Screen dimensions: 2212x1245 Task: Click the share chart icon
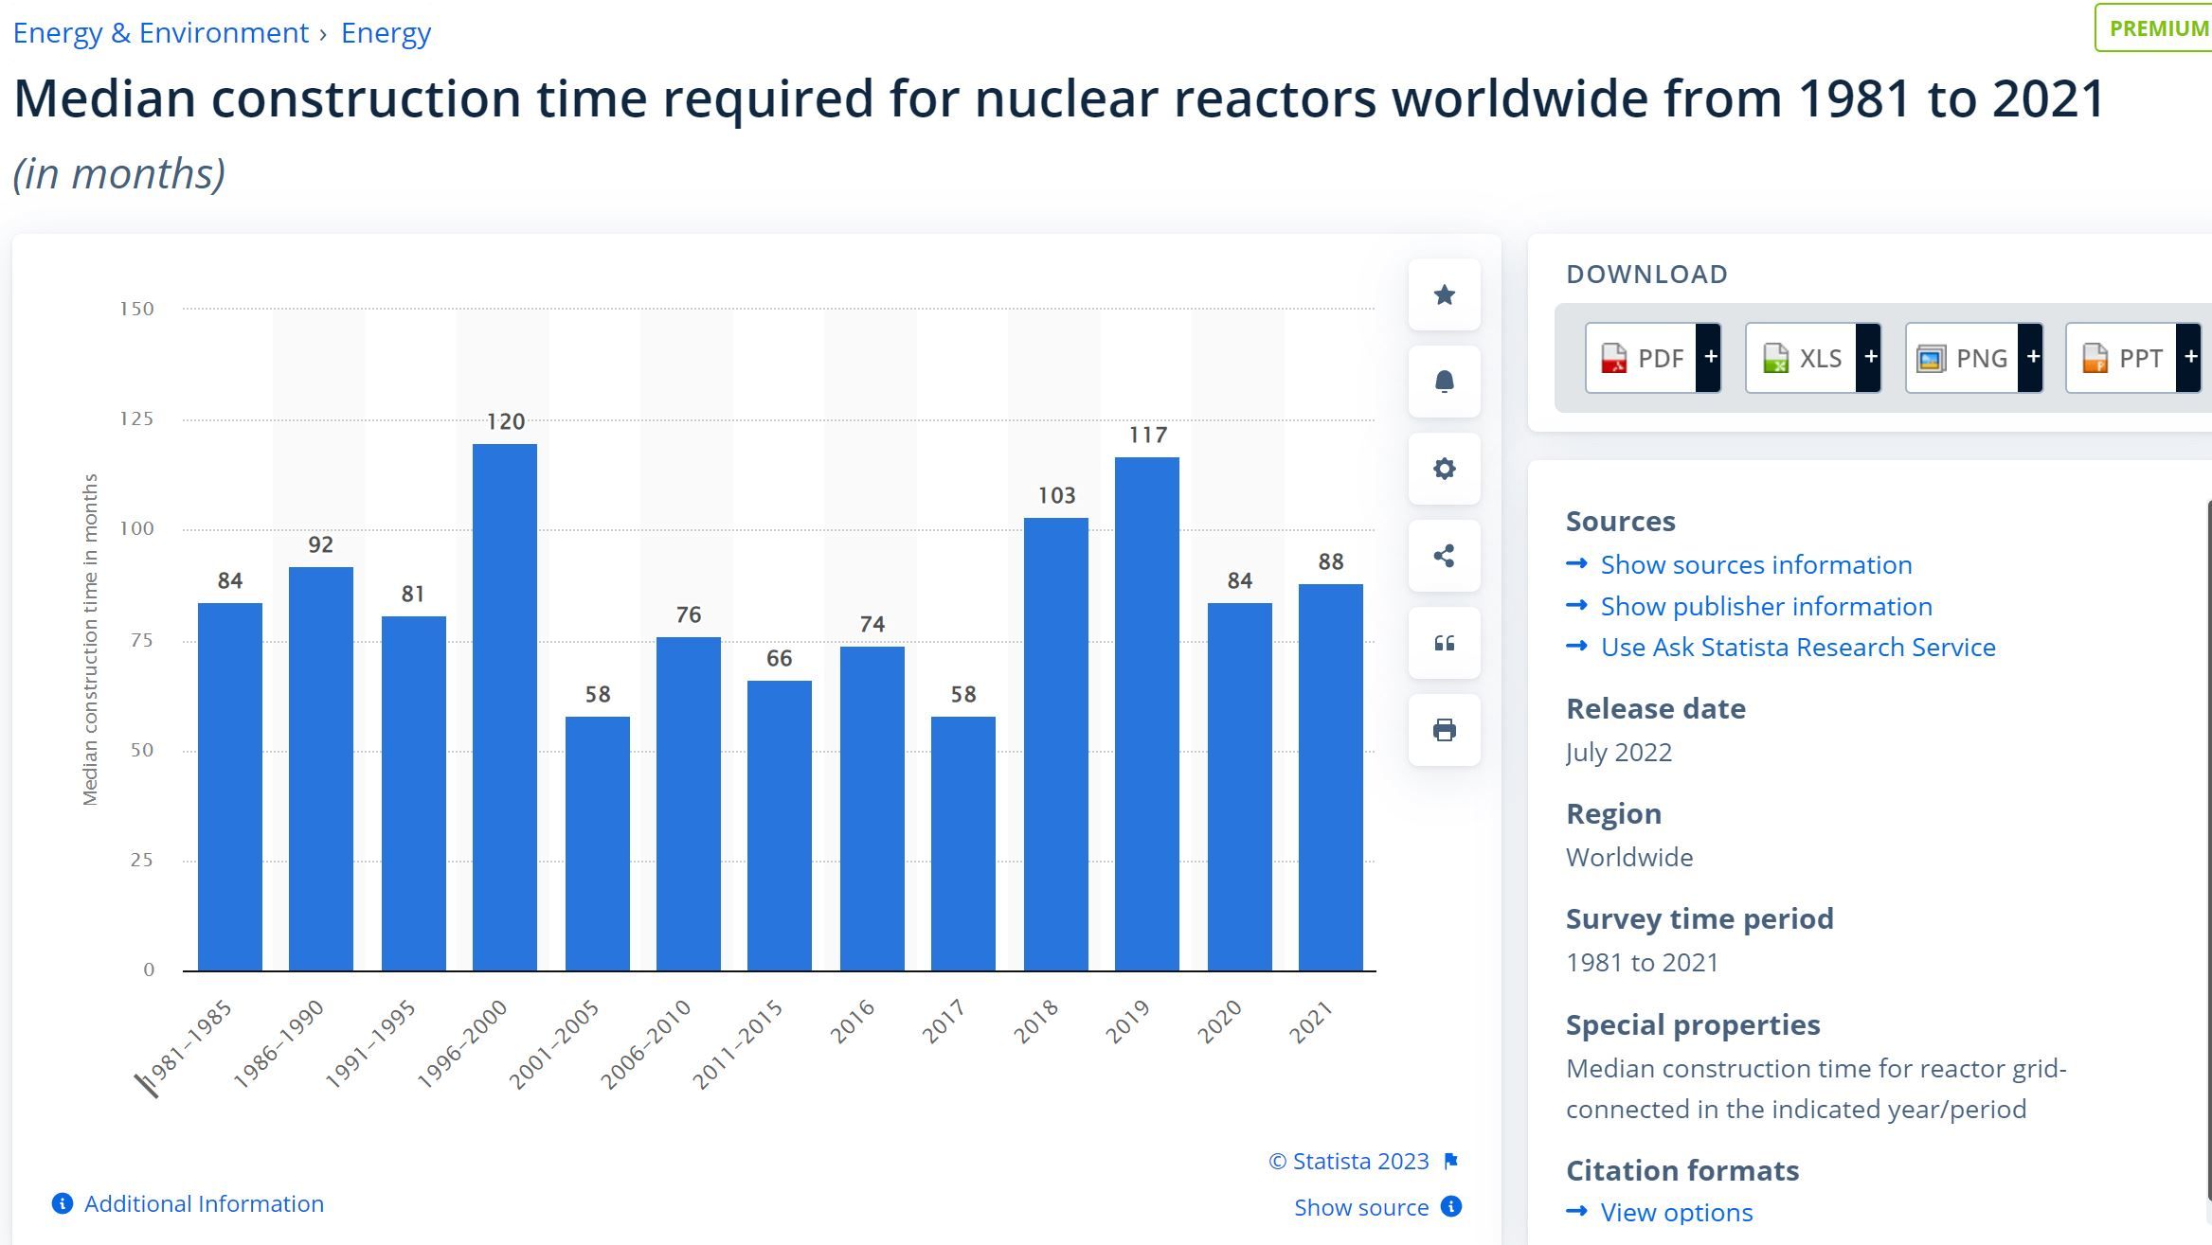tap(1444, 556)
